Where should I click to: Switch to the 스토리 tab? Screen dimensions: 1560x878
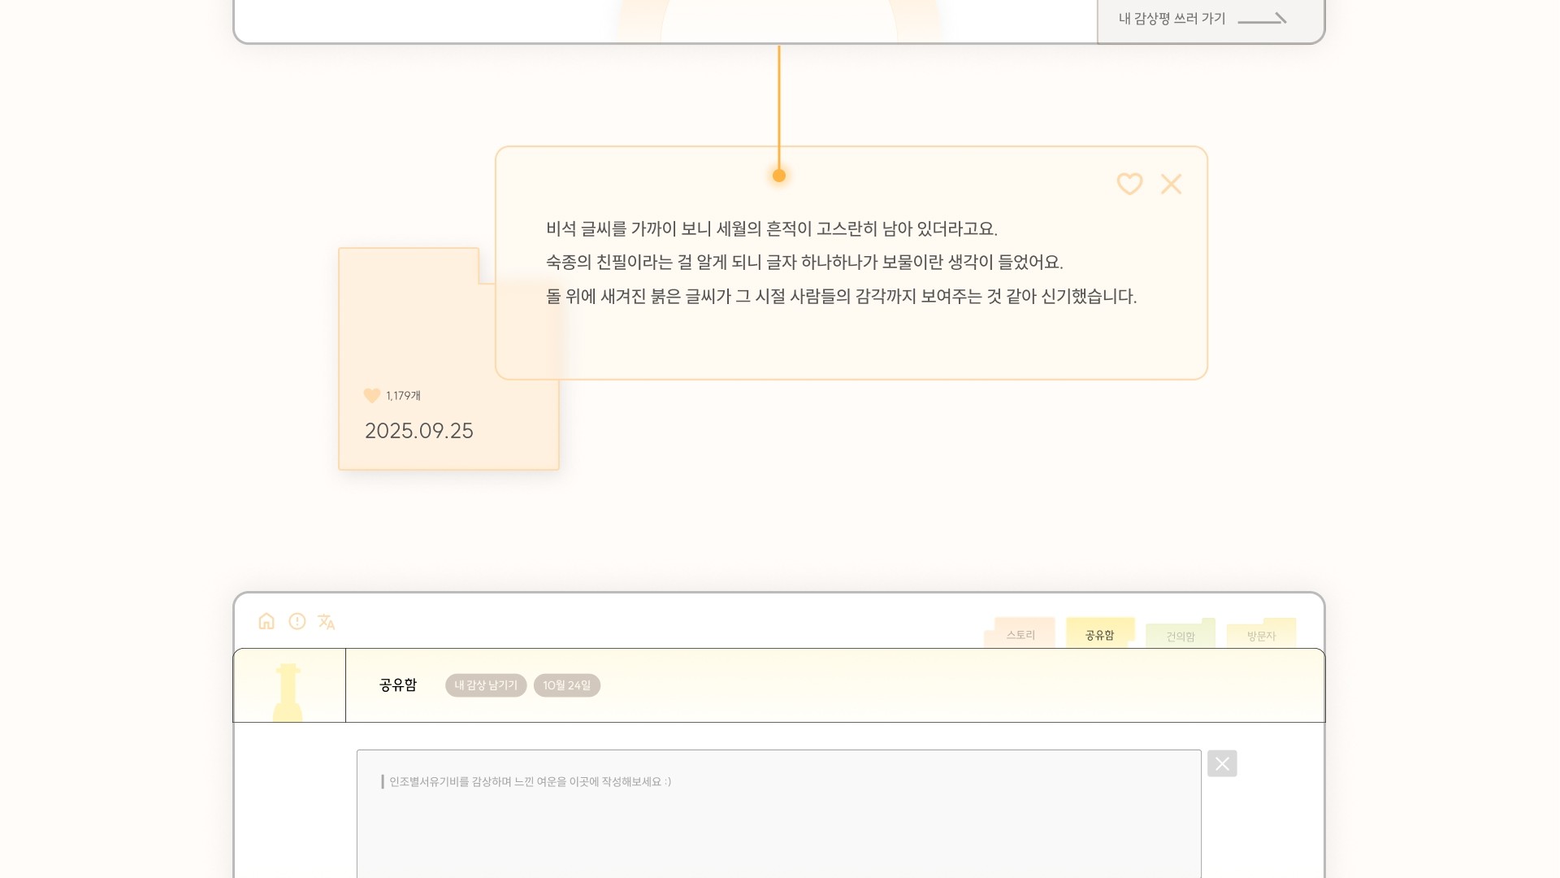point(1020,635)
